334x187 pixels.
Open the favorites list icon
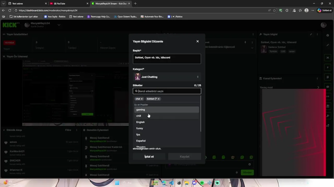(x=300, y=10)
